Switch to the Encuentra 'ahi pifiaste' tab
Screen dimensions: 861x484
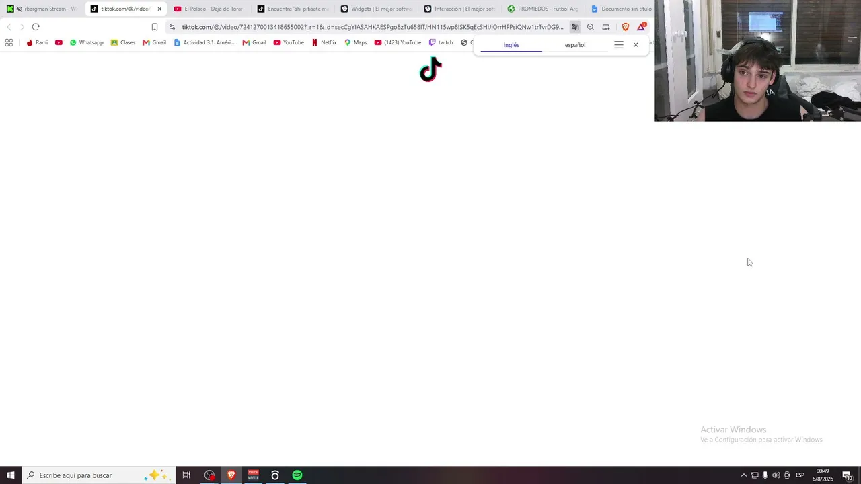click(292, 9)
